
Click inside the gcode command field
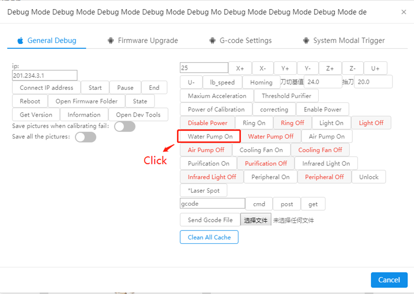coord(212,203)
